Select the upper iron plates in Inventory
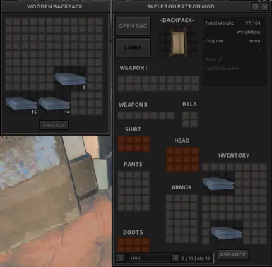Viewport: 272px width, 267px height. (218, 184)
